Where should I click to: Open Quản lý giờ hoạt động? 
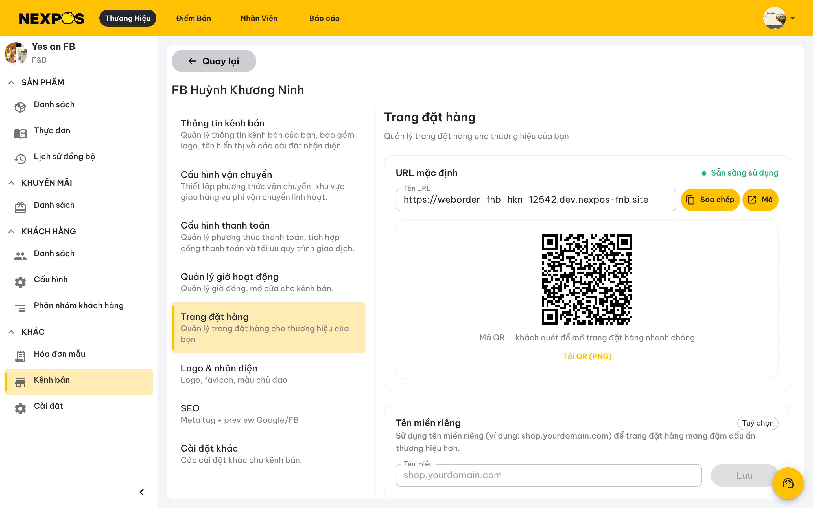pos(268,282)
